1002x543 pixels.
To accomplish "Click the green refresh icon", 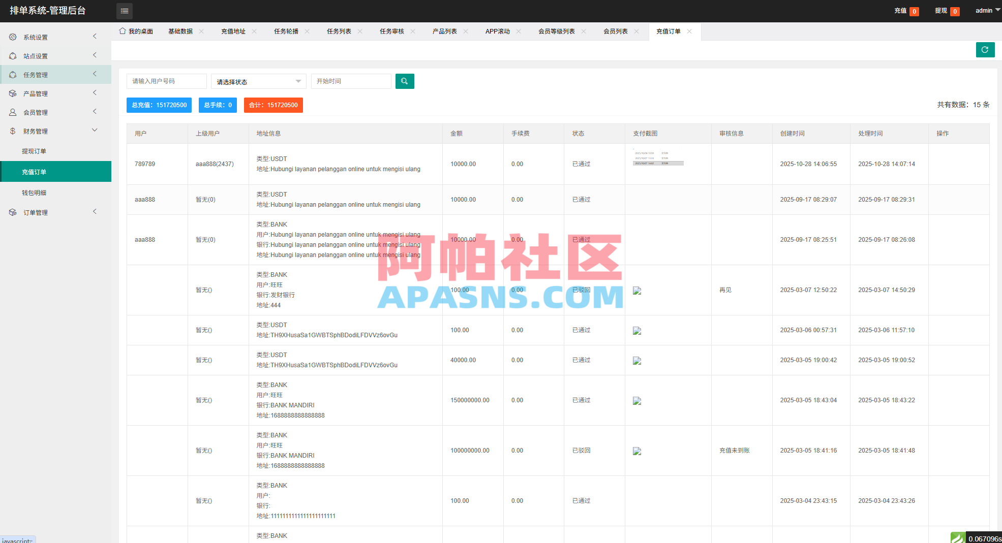I will [x=985, y=50].
